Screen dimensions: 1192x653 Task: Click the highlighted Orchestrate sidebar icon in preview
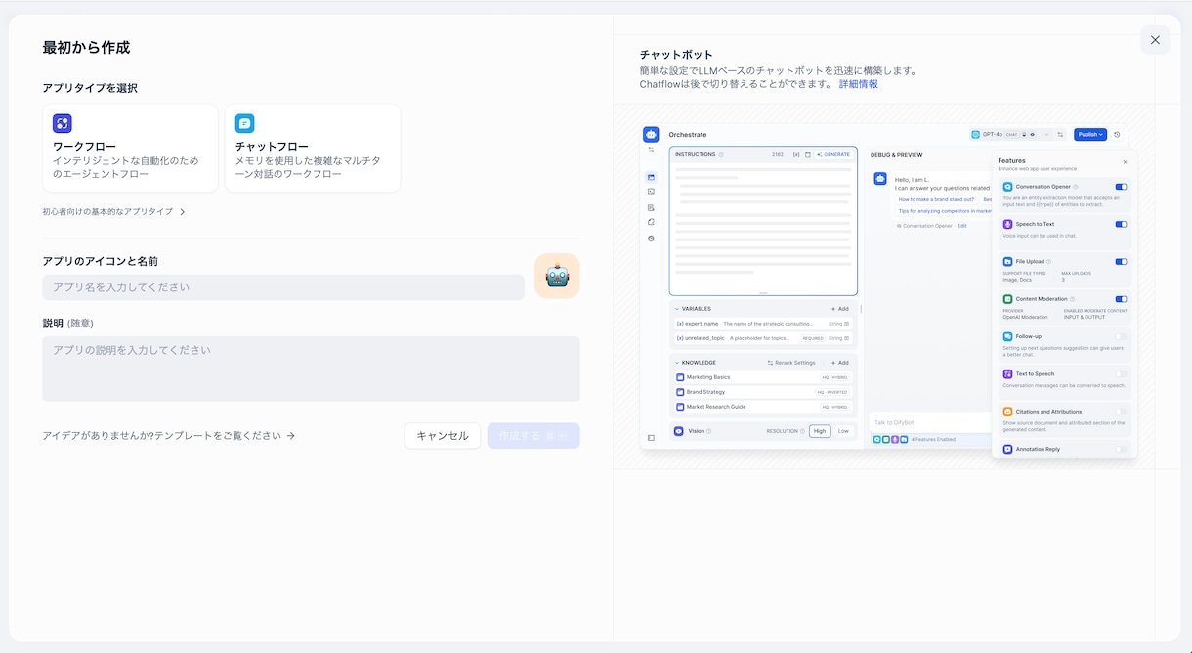651,177
